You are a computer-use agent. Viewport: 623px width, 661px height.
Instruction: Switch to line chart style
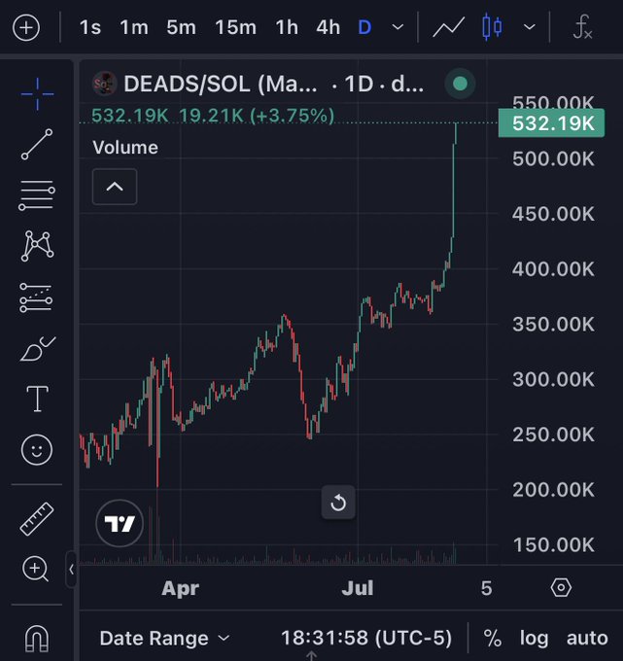tap(448, 28)
